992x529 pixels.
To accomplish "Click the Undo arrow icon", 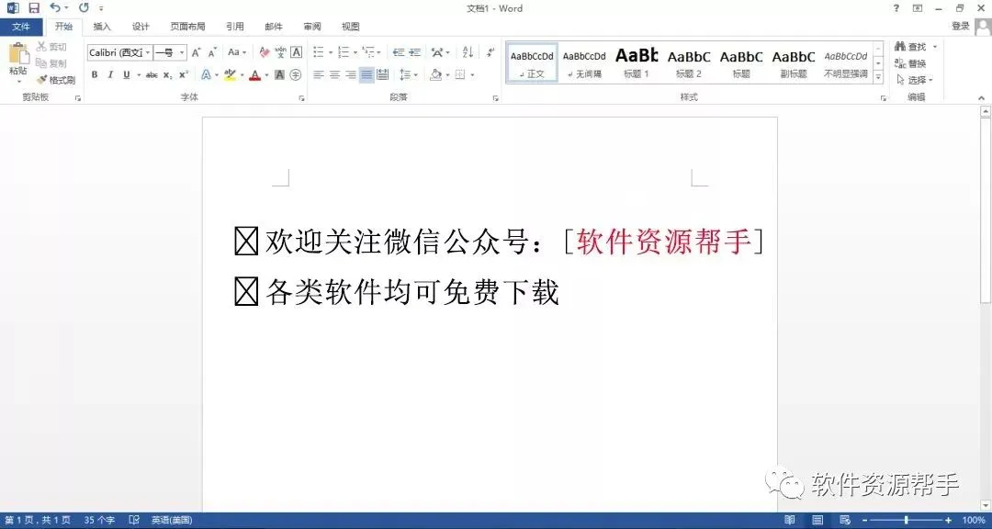I will pos(56,8).
